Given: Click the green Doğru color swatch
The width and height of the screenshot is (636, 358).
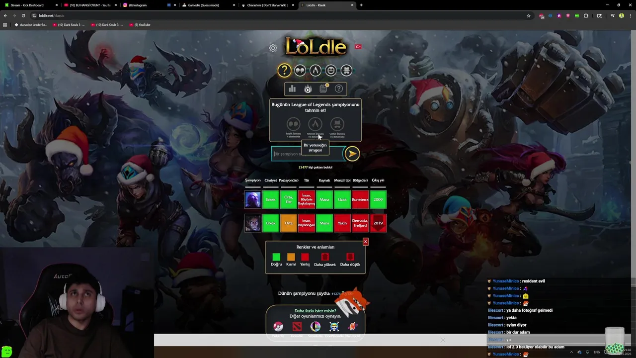Looking at the screenshot, I should 276,257.
